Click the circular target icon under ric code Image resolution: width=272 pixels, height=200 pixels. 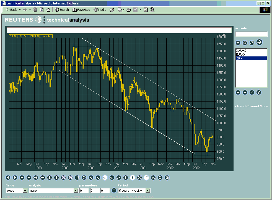click(245, 43)
